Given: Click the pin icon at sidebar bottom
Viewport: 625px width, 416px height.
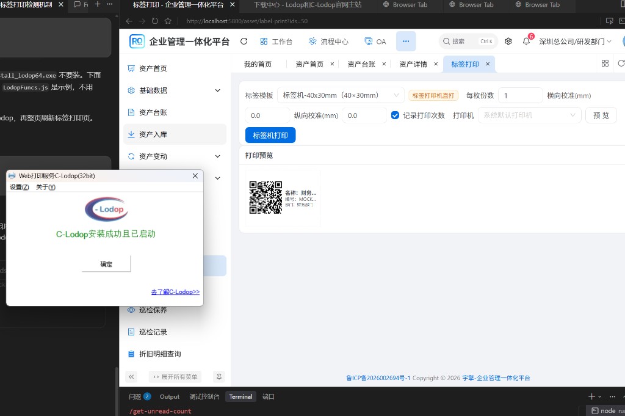Looking at the screenshot, I should pos(219,376).
